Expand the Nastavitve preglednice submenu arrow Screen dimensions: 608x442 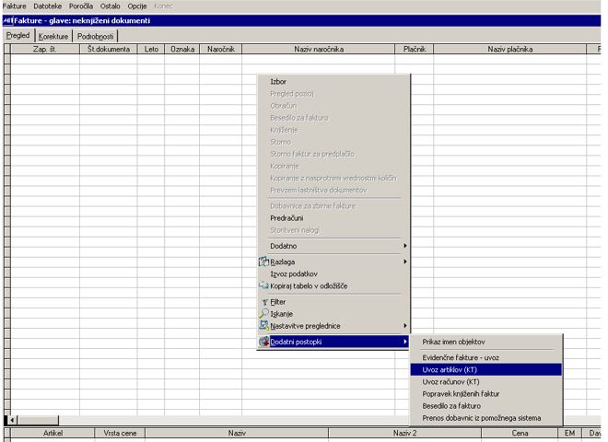(404, 326)
